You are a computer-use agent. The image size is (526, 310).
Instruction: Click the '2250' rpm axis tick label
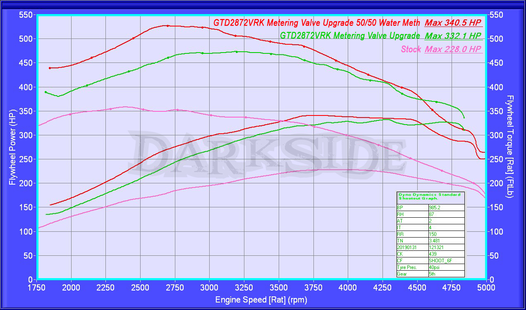(x=106, y=288)
